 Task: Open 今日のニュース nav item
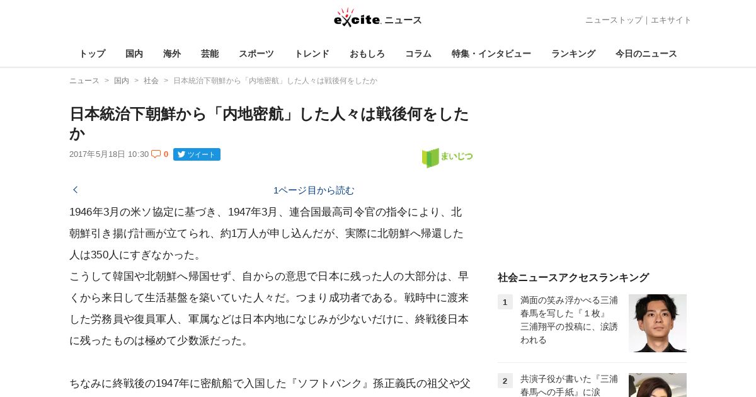[646, 54]
